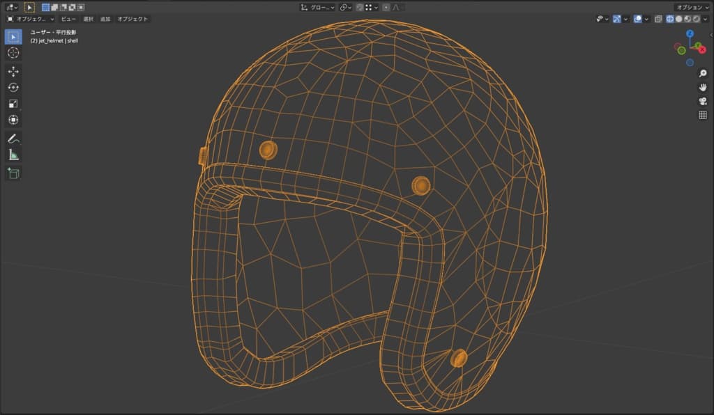Screen dimensions: 714x415
Task: Select the Select Box tool in the toolbar
Action: (x=13, y=37)
